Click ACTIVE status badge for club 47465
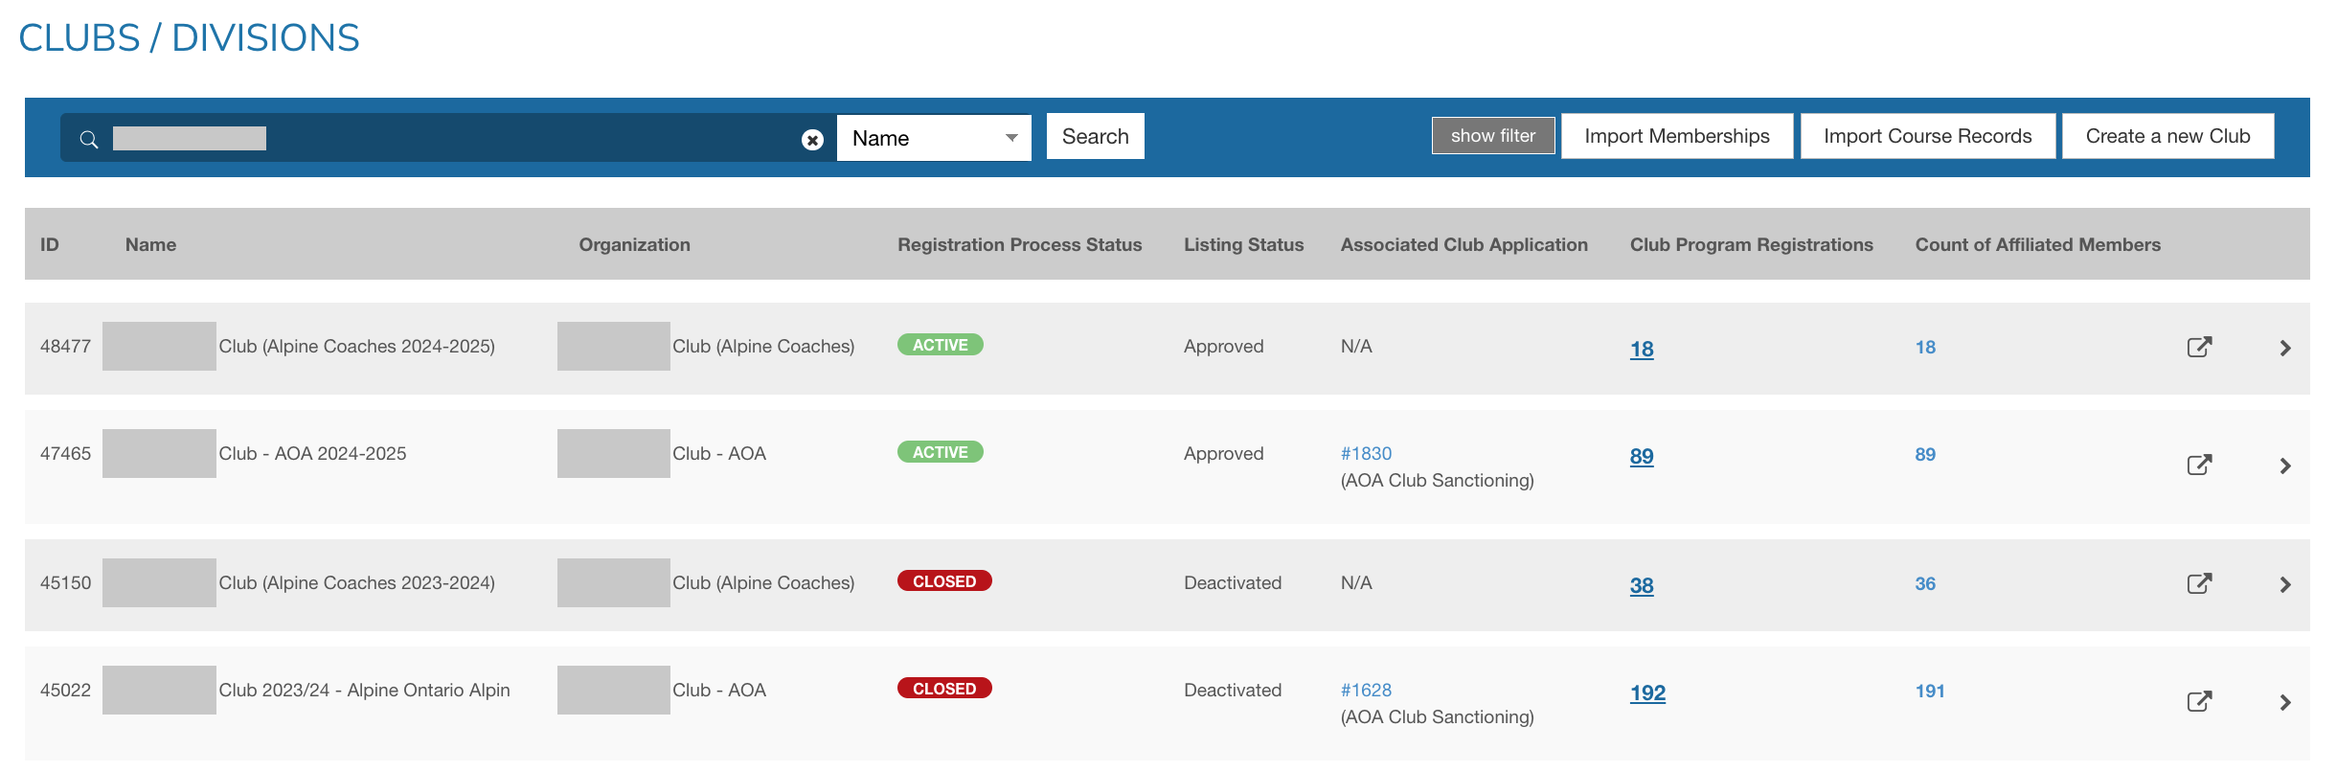2337x772 pixels. tap(941, 452)
